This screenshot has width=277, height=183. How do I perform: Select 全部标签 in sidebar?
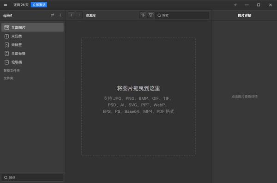32,54
